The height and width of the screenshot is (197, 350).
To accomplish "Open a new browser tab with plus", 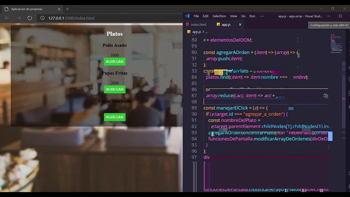I will (67, 9).
